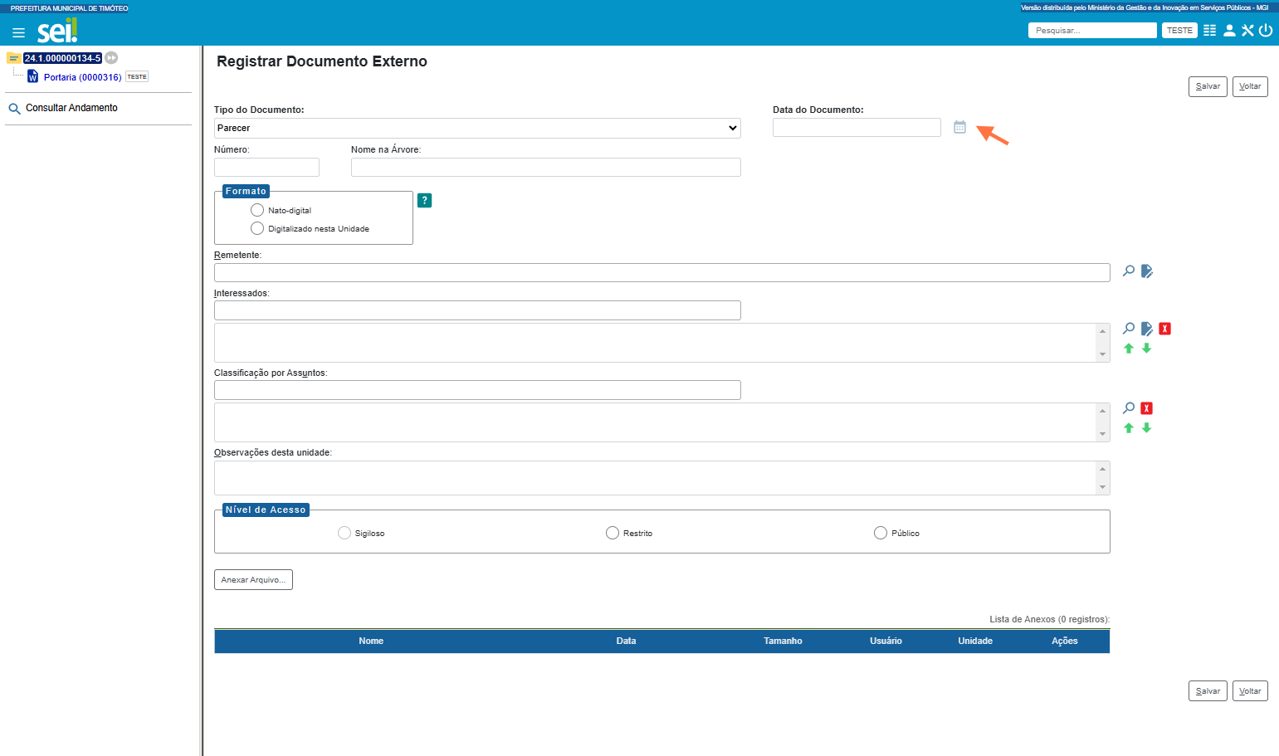Search Classificação por Assuntos magnifier icon
Screen dimensions: 1279x756
pos(1129,408)
